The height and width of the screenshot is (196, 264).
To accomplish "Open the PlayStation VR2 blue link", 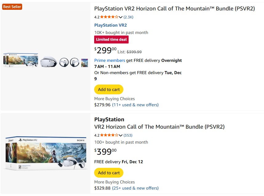I will pyautogui.click(x=110, y=25).
